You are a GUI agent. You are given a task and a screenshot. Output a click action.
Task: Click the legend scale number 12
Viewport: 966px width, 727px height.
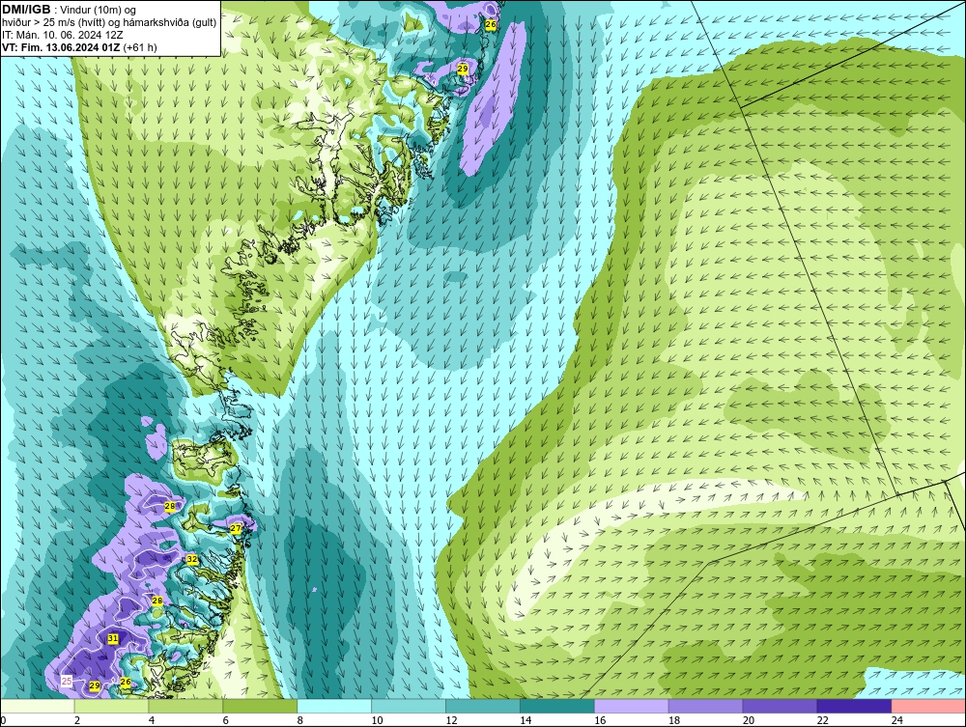[451, 720]
